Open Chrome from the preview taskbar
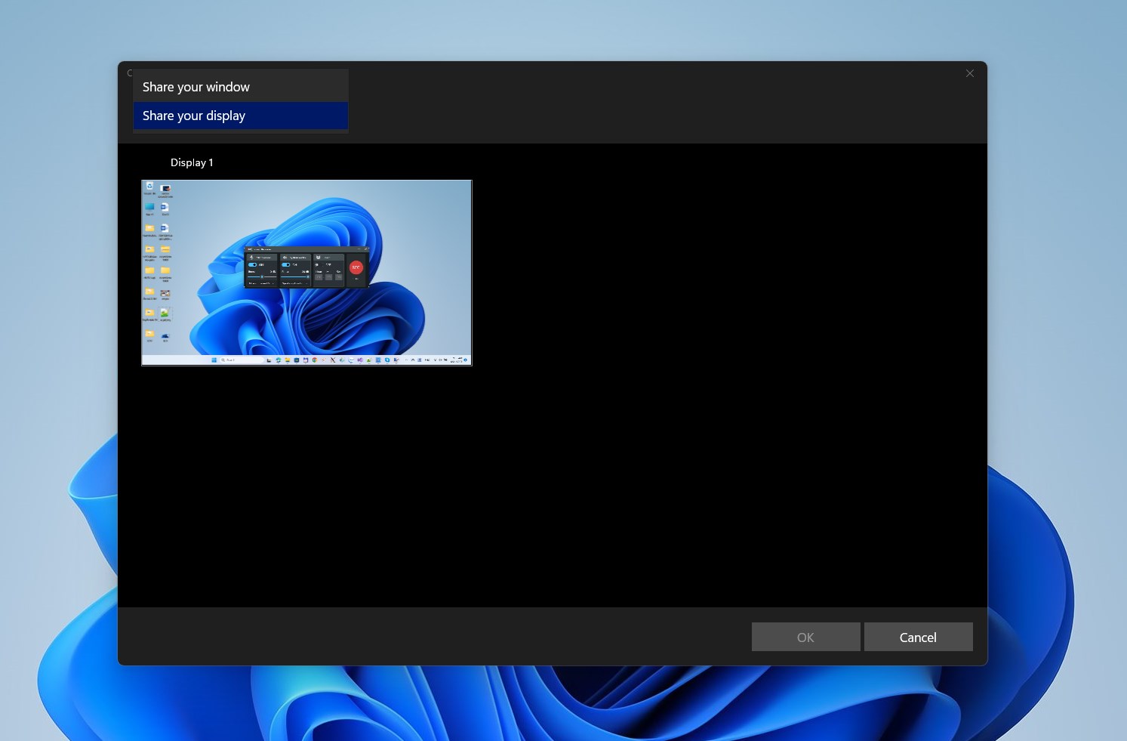Image resolution: width=1127 pixels, height=741 pixels. point(314,360)
